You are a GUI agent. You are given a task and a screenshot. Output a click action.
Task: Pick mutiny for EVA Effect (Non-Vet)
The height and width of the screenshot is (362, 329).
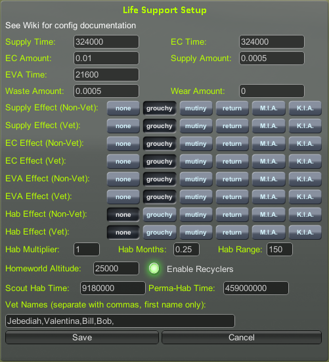tap(196, 179)
